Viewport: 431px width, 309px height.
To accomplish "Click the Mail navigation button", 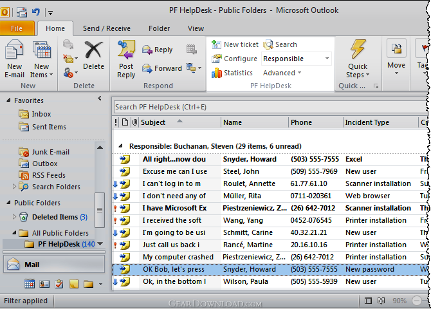I will pyautogui.click(x=54, y=265).
